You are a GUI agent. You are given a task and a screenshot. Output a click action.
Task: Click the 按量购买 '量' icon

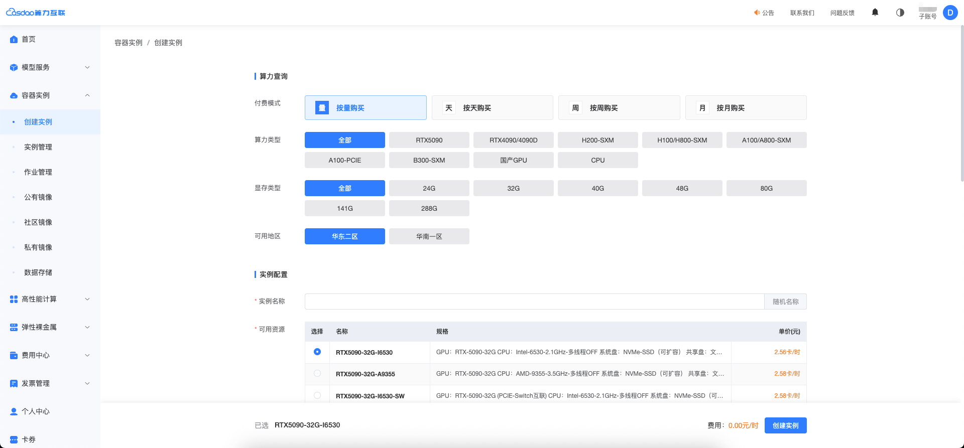[x=322, y=108]
